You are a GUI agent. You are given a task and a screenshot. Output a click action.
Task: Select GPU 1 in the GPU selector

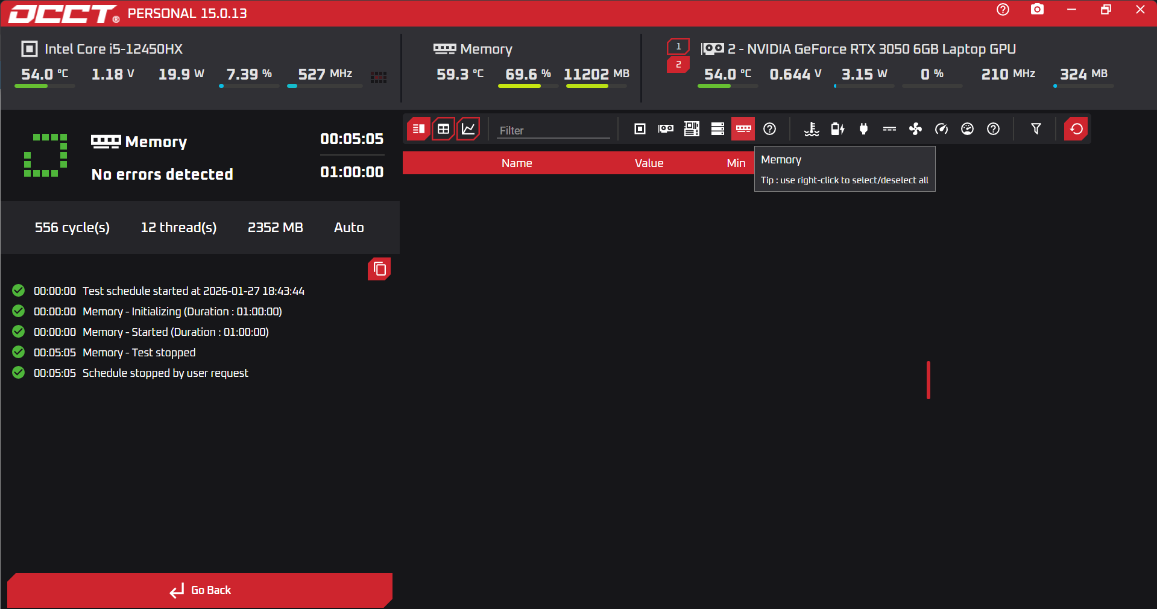(678, 46)
